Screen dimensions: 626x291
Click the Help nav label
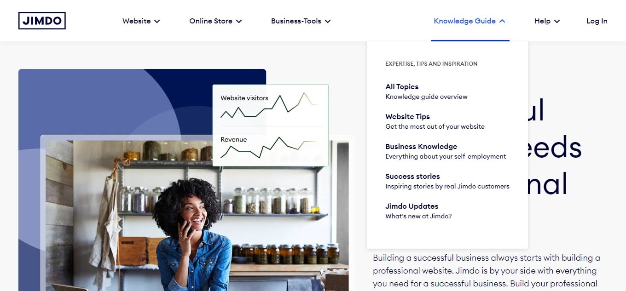tap(542, 21)
